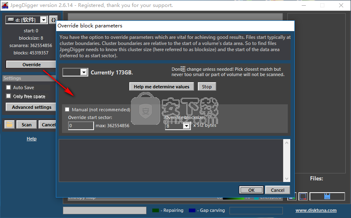Click the 'start: 0' info line

click(x=31, y=31)
